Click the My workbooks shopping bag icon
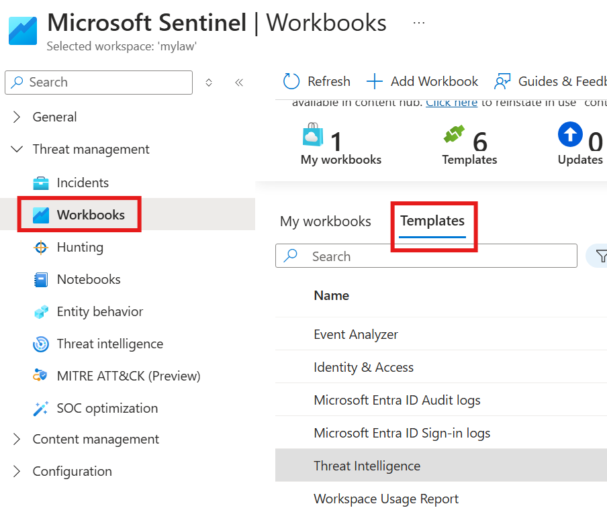 pos(313,135)
